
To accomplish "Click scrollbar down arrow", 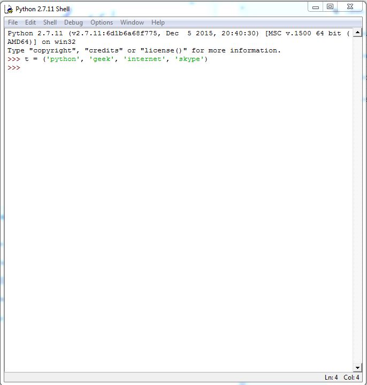I will (x=357, y=367).
